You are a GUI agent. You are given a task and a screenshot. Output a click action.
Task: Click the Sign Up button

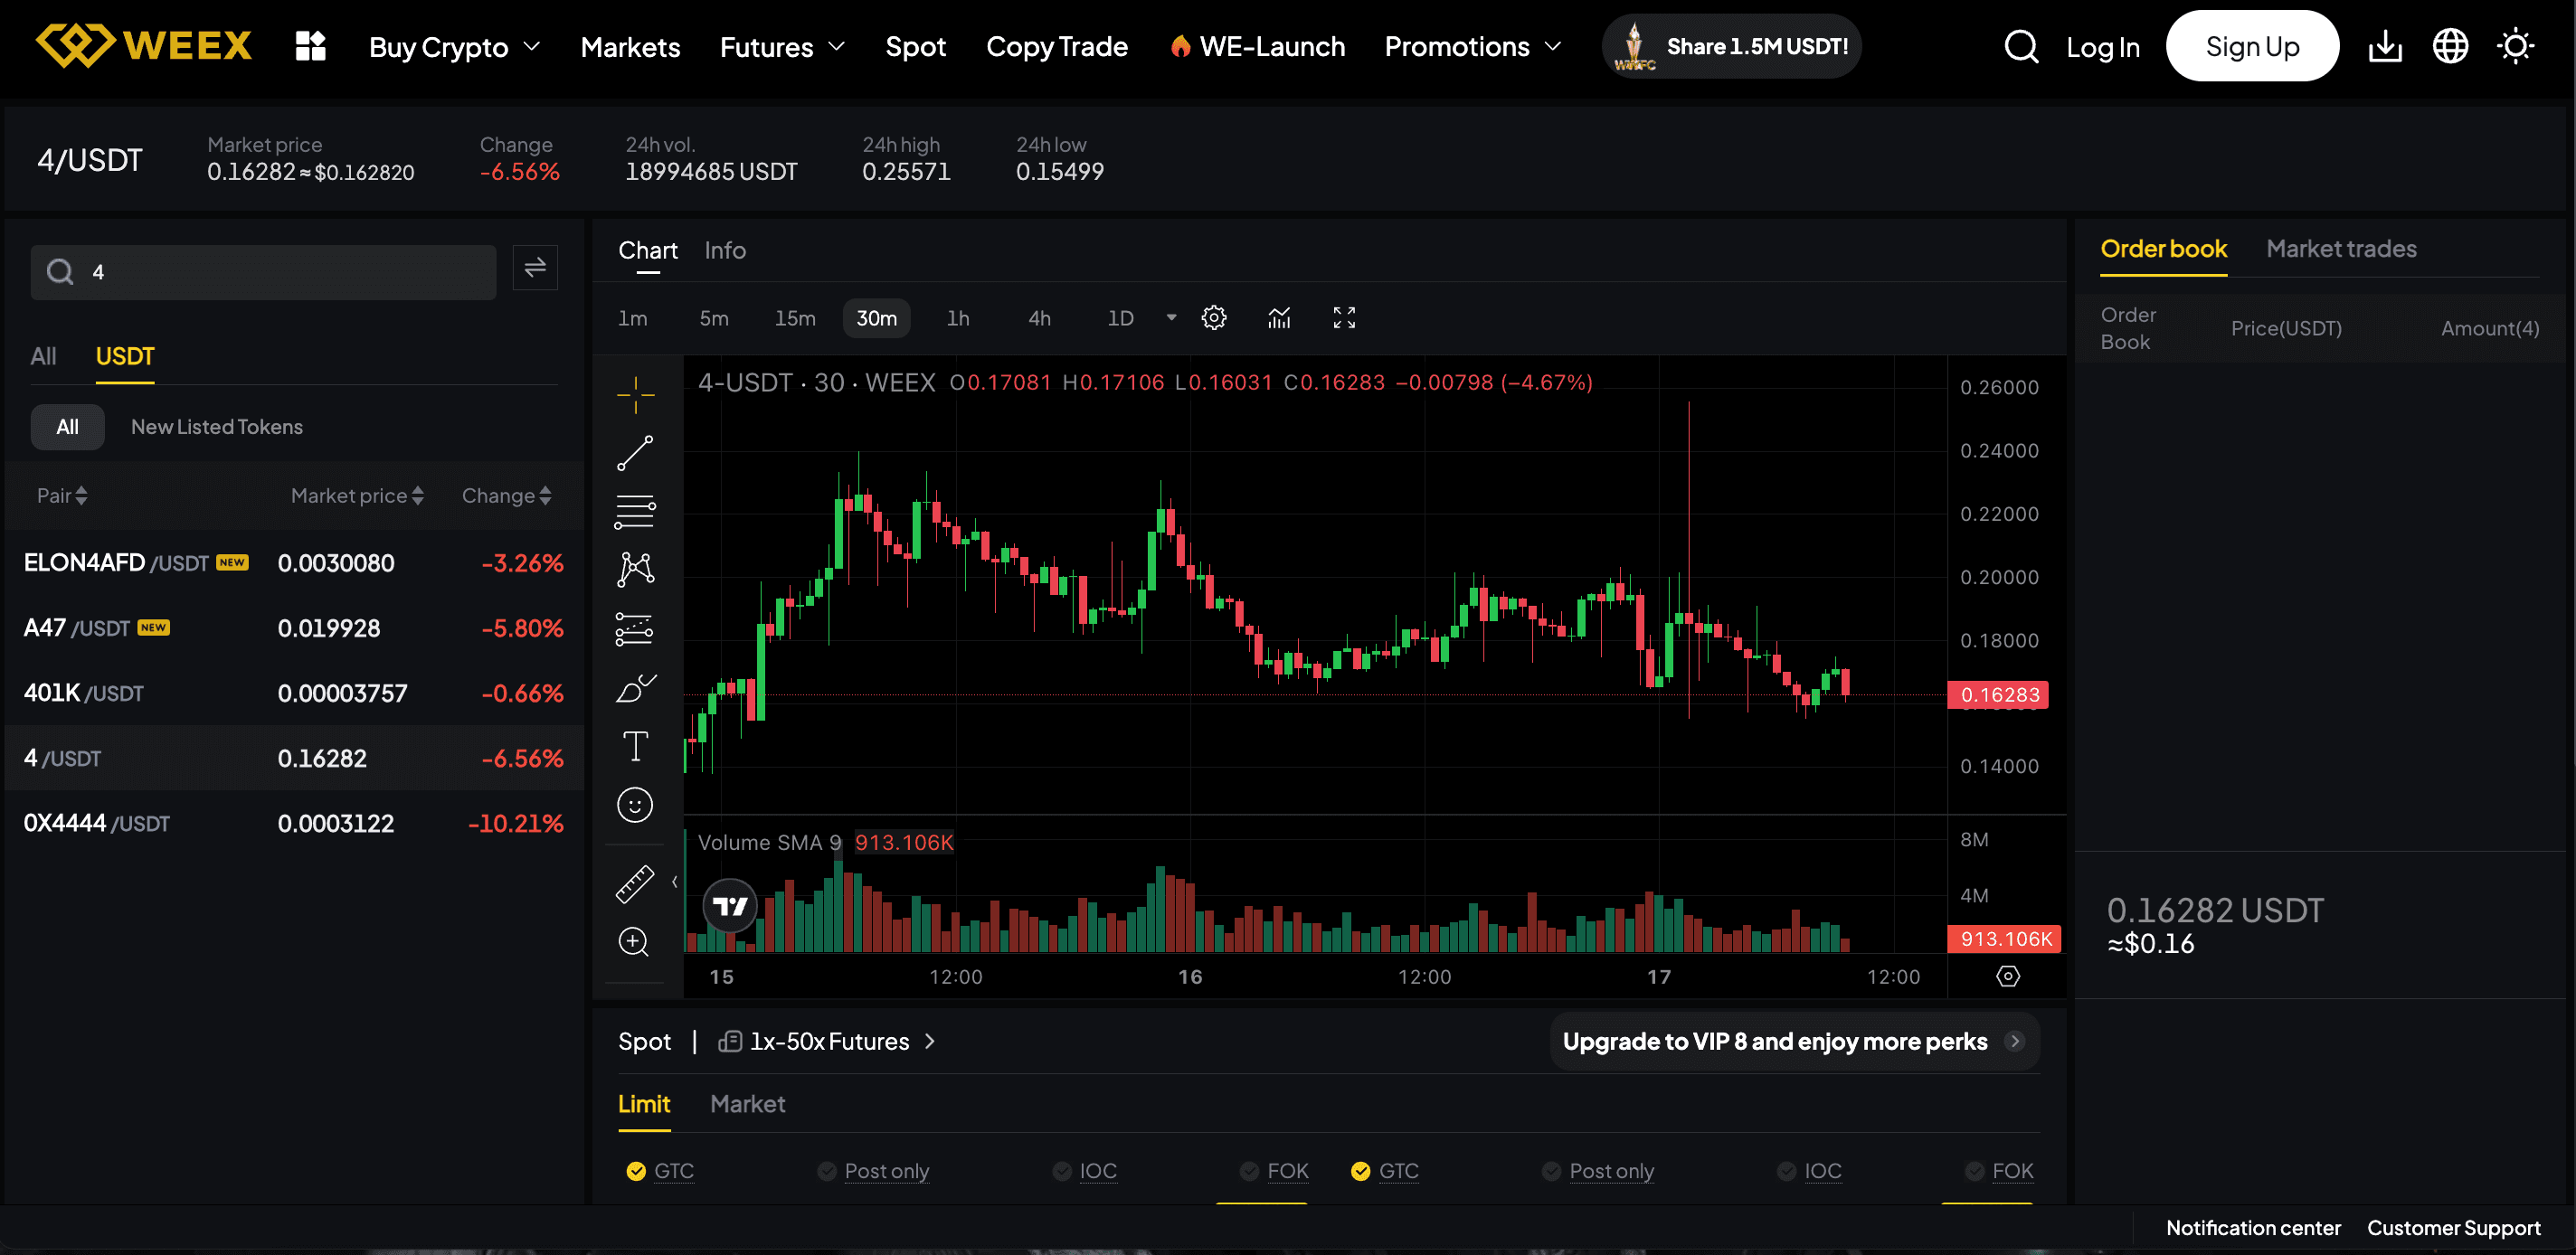pyautogui.click(x=2252, y=46)
